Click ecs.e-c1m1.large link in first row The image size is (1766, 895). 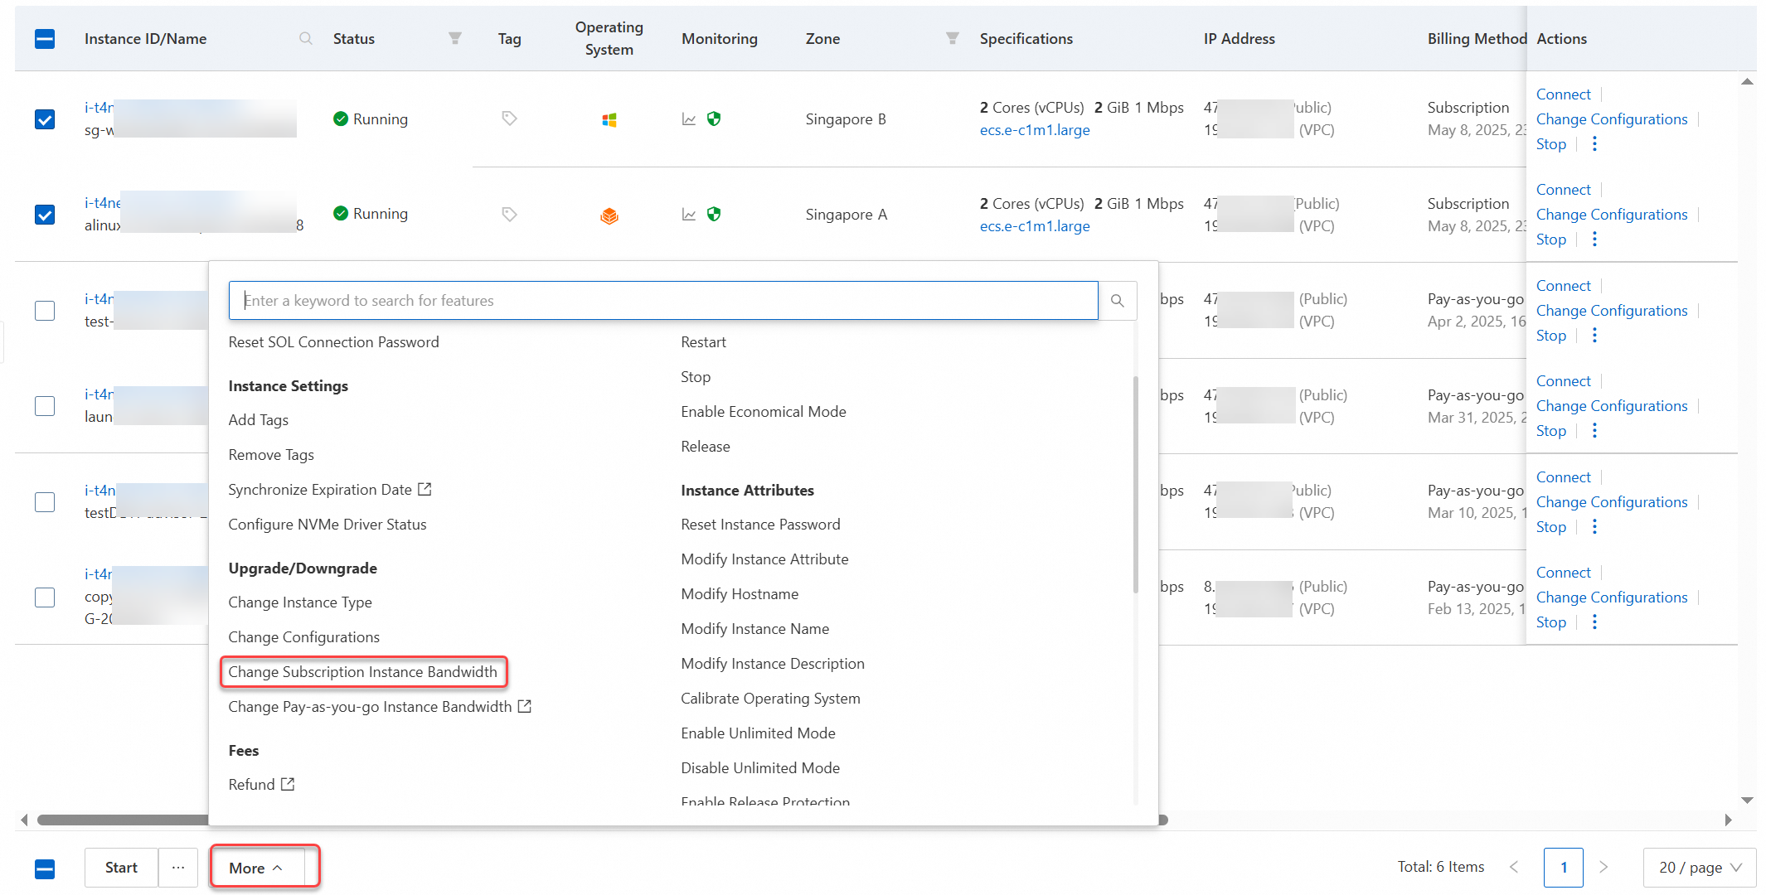click(1034, 130)
